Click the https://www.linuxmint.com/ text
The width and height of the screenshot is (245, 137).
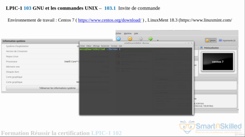pos(206,20)
